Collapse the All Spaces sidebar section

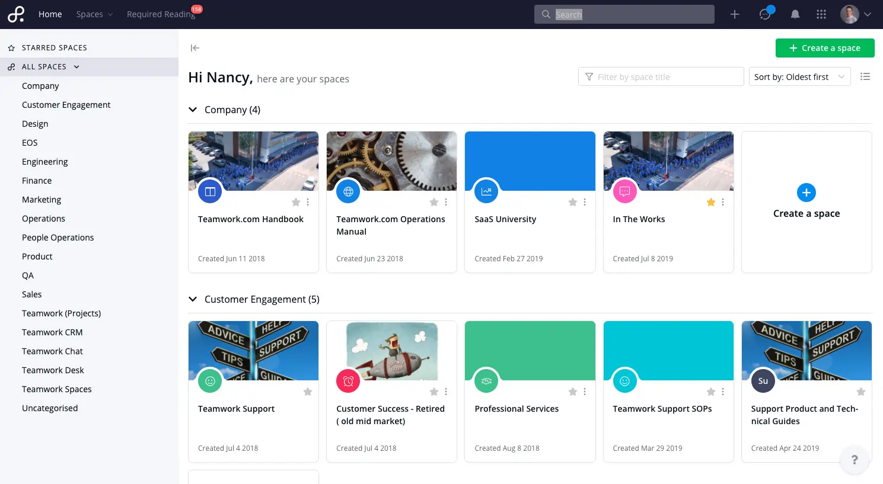(76, 67)
